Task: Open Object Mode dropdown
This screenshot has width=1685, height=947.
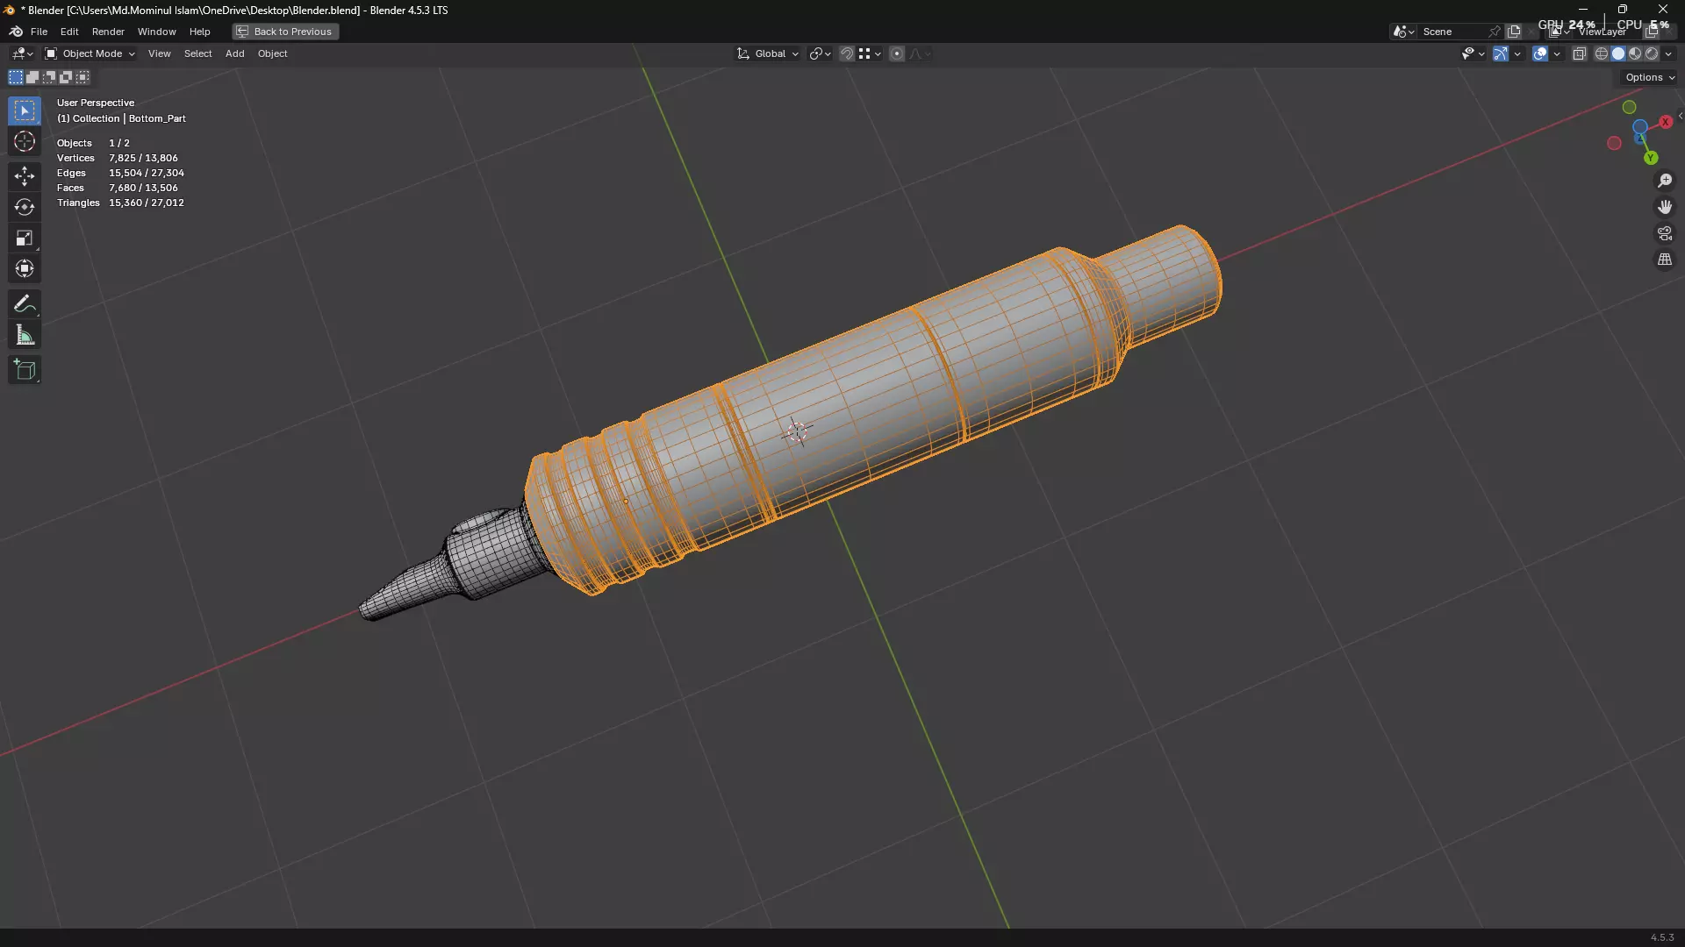Action: point(90,53)
